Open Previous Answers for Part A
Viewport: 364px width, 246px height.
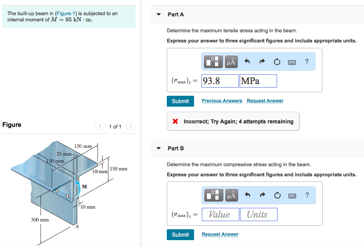[222, 100]
